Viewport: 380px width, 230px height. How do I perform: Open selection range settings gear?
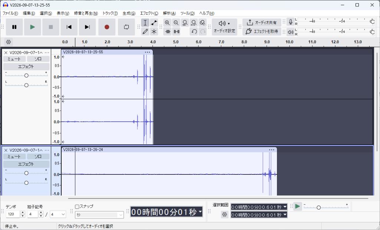pyautogui.click(x=225, y=214)
